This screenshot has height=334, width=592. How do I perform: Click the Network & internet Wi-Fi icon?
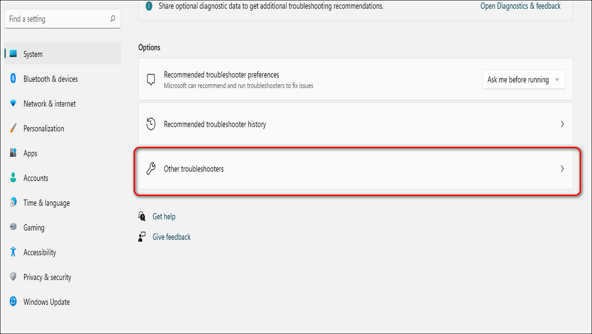[x=13, y=104]
